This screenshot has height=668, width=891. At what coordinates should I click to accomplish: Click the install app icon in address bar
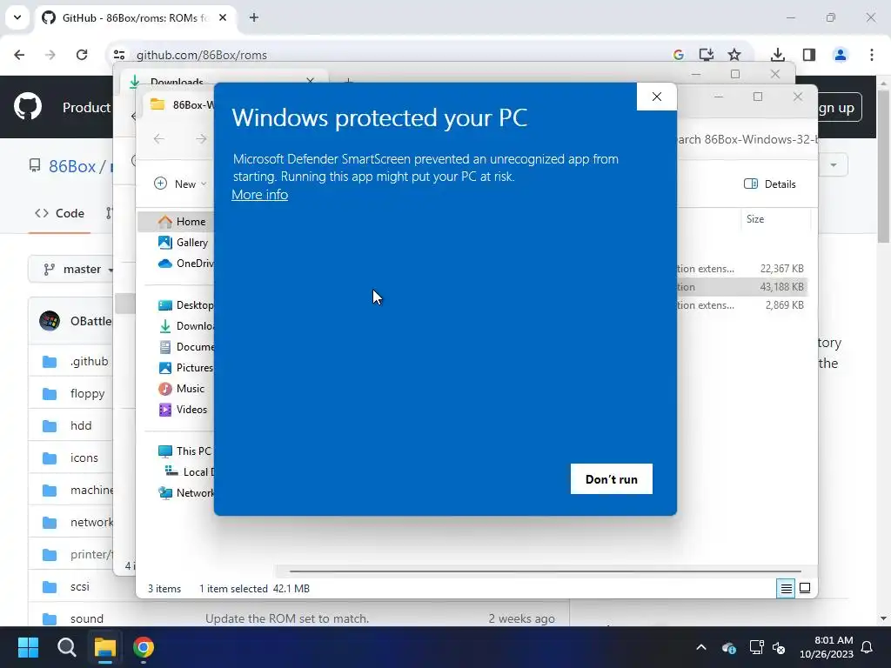pyautogui.click(x=706, y=55)
